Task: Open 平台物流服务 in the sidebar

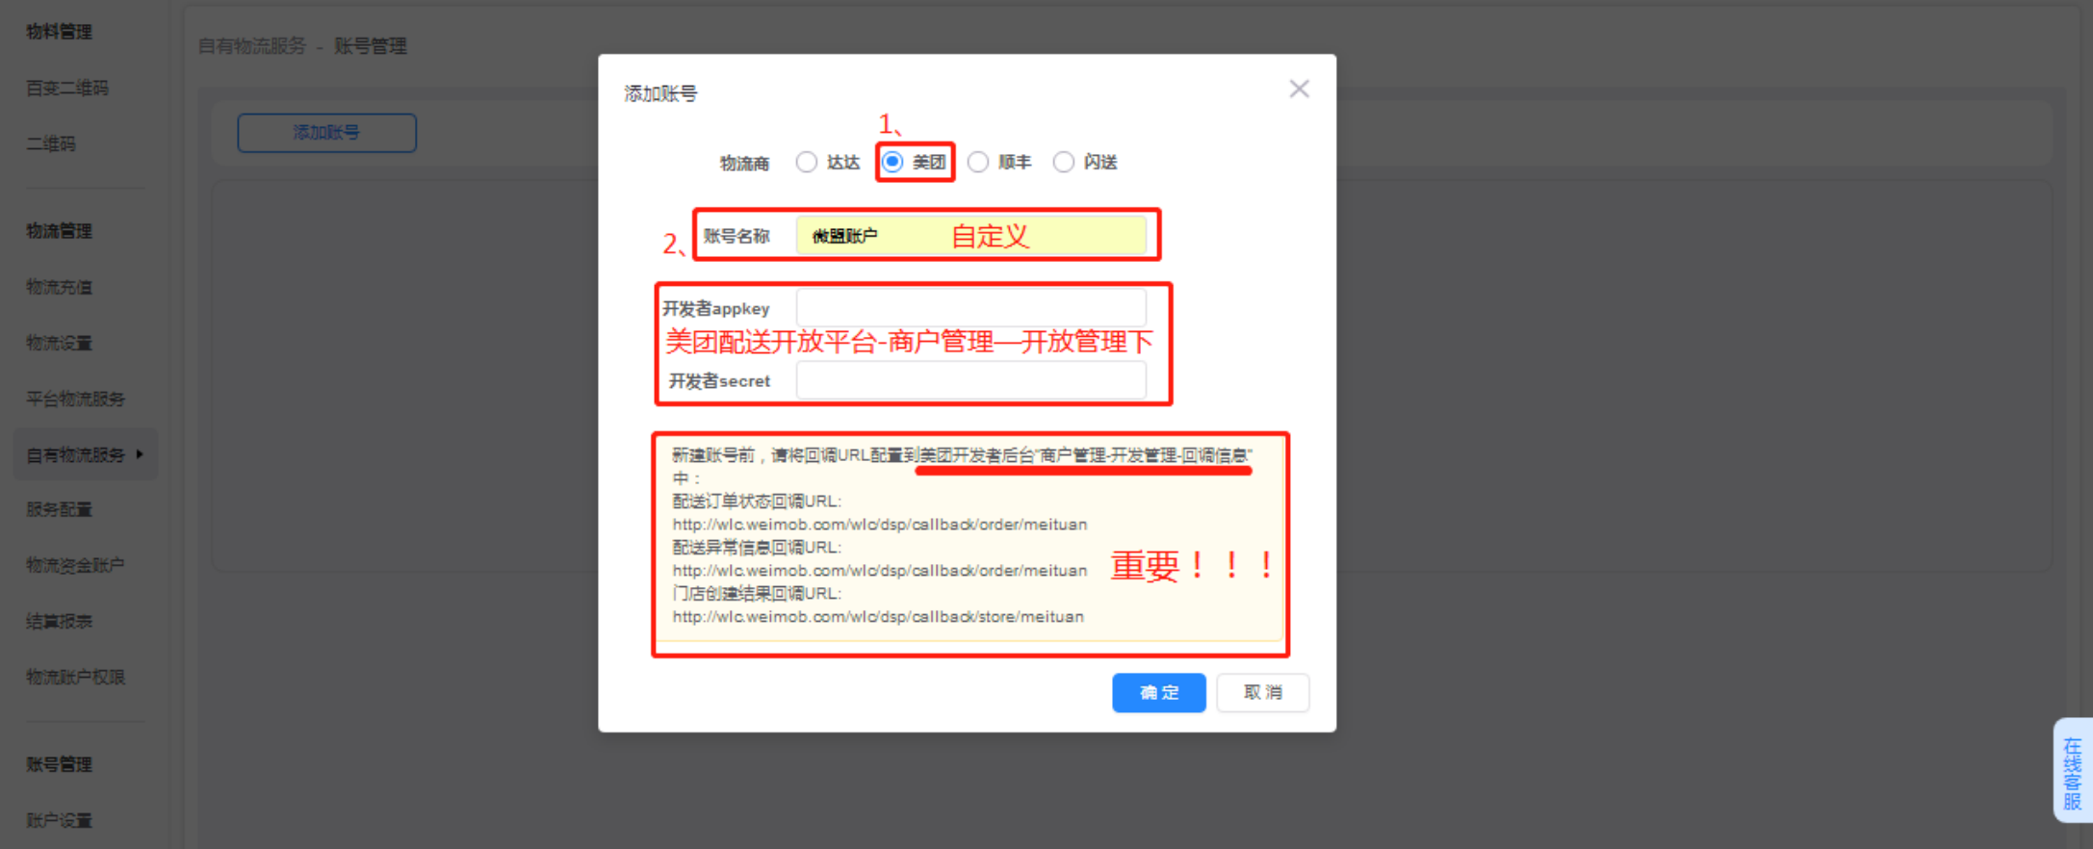Action: point(76,399)
